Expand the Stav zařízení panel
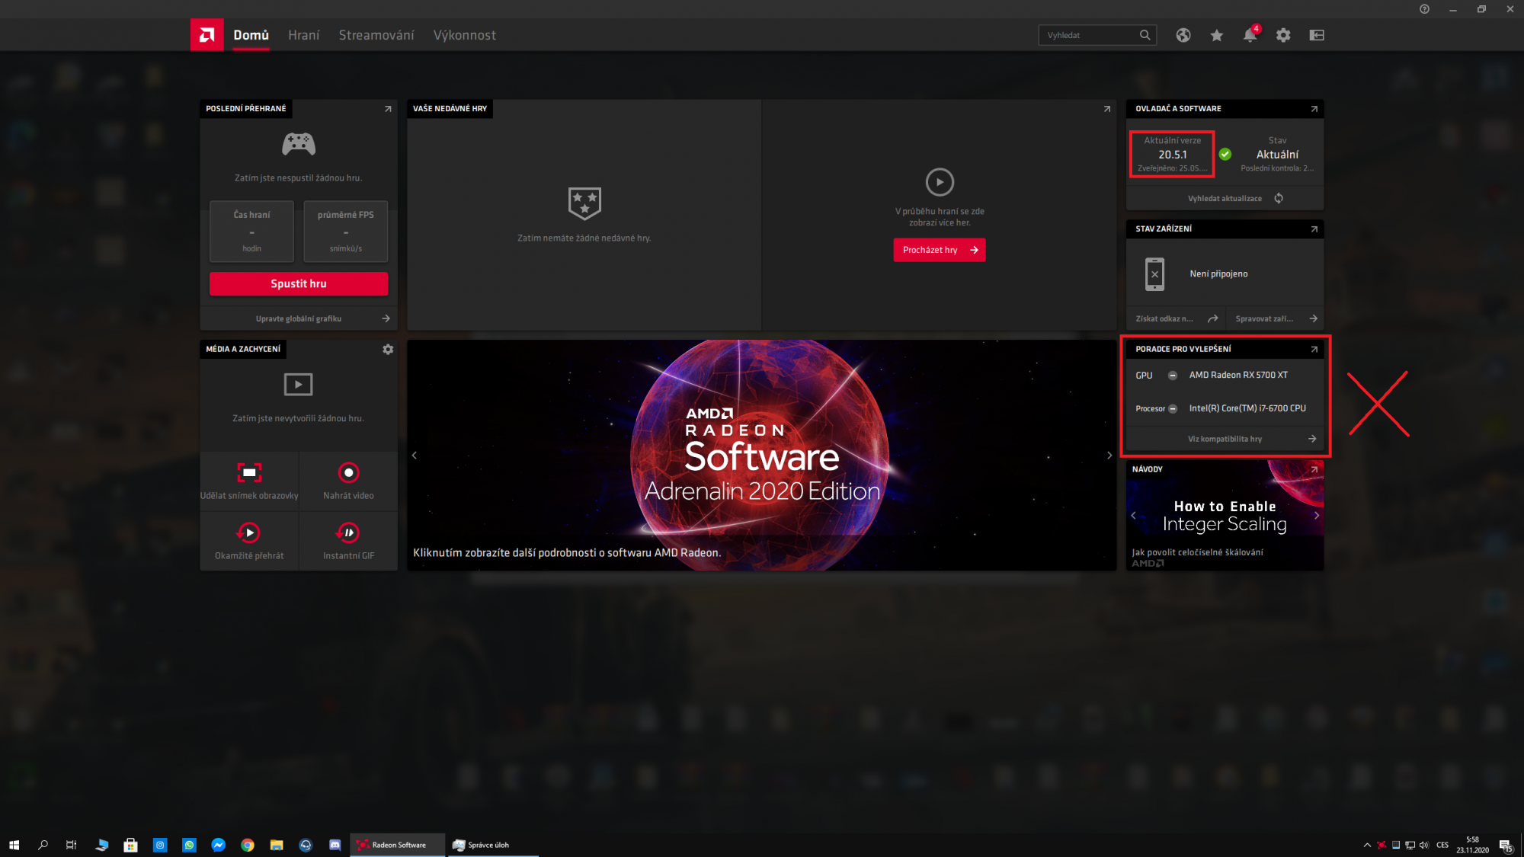 [x=1314, y=229]
